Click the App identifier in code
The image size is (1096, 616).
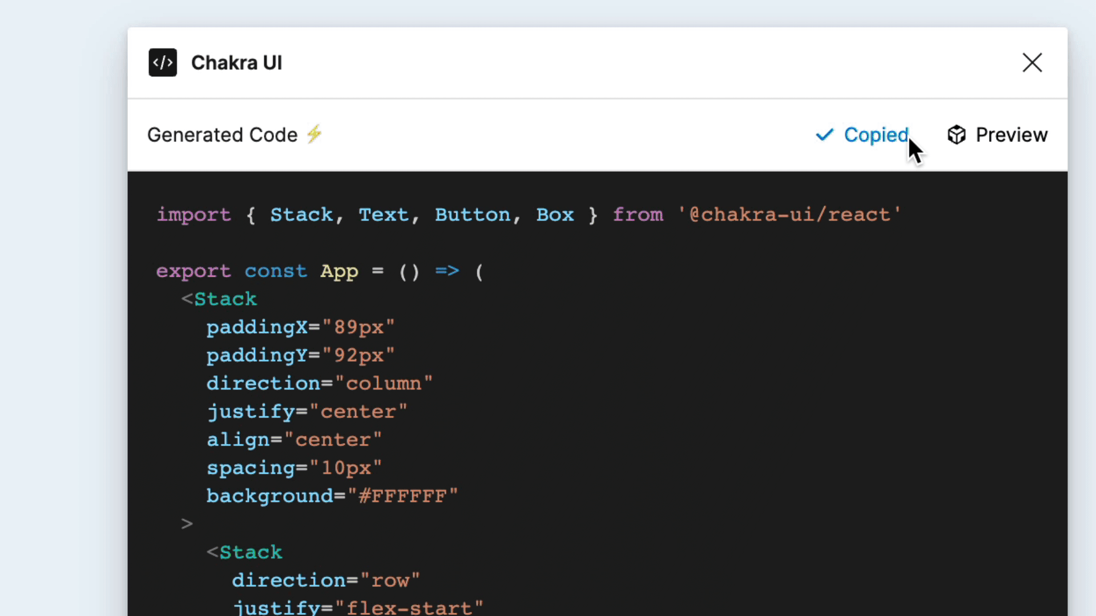point(339,271)
